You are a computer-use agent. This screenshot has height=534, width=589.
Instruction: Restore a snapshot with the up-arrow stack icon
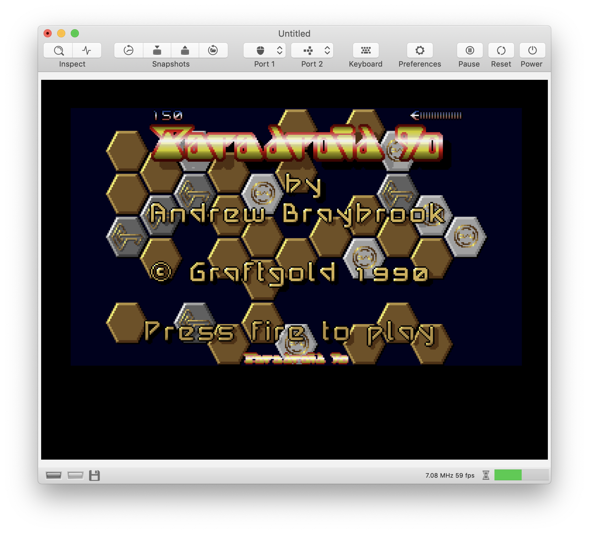[185, 50]
